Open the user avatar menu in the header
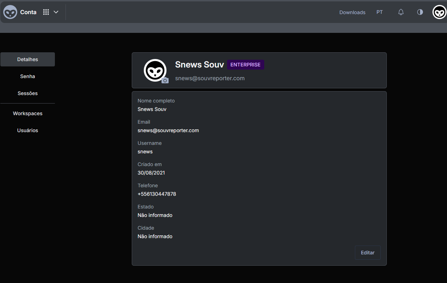The image size is (447, 283). (440, 12)
